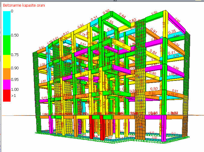Click the red >1 legend swatch
The height and width of the screenshot is (152, 204).
tap(7, 95)
